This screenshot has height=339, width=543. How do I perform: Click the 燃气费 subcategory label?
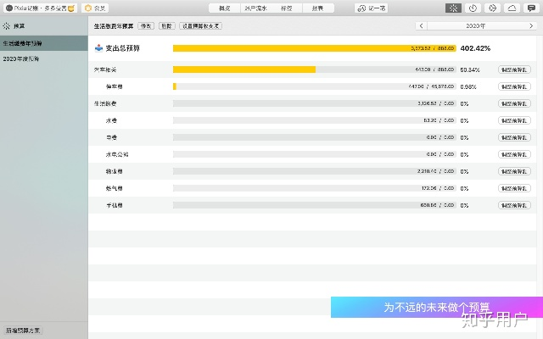pos(115,188)
